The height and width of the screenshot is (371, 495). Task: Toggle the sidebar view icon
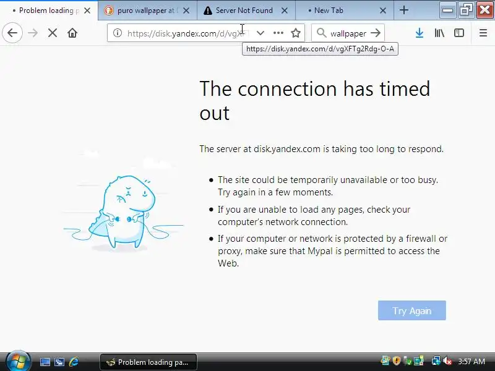click(x=458, y=33)
